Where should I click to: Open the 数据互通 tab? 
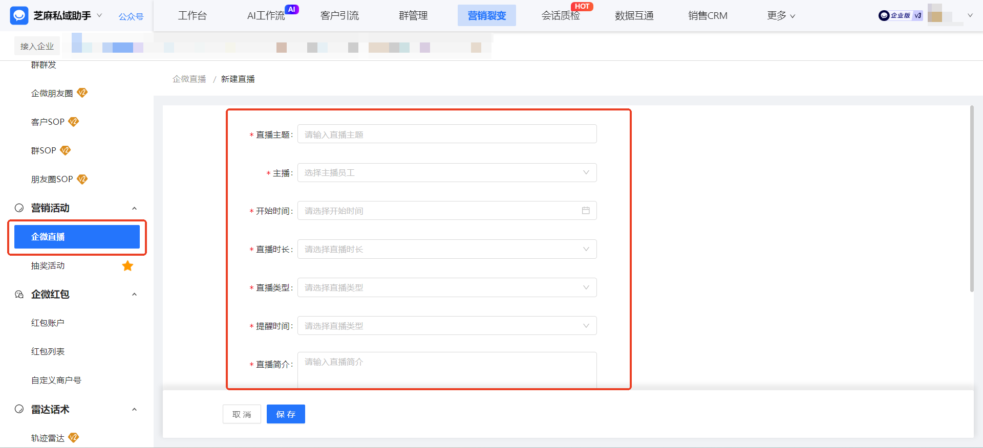click(634, 16)
